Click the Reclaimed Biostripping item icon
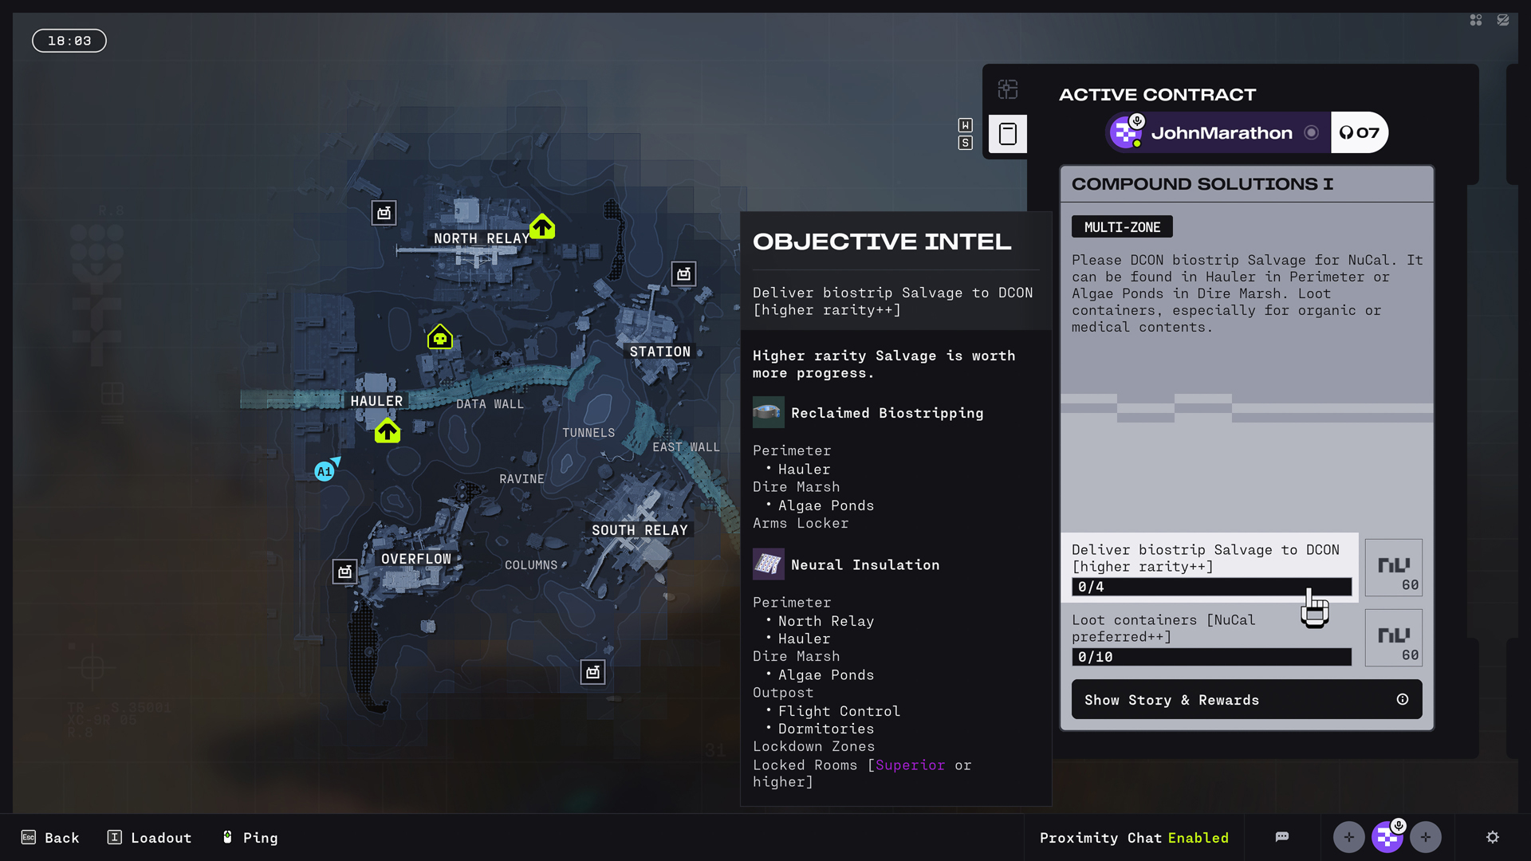The image size is (1531, 861). 768,412
